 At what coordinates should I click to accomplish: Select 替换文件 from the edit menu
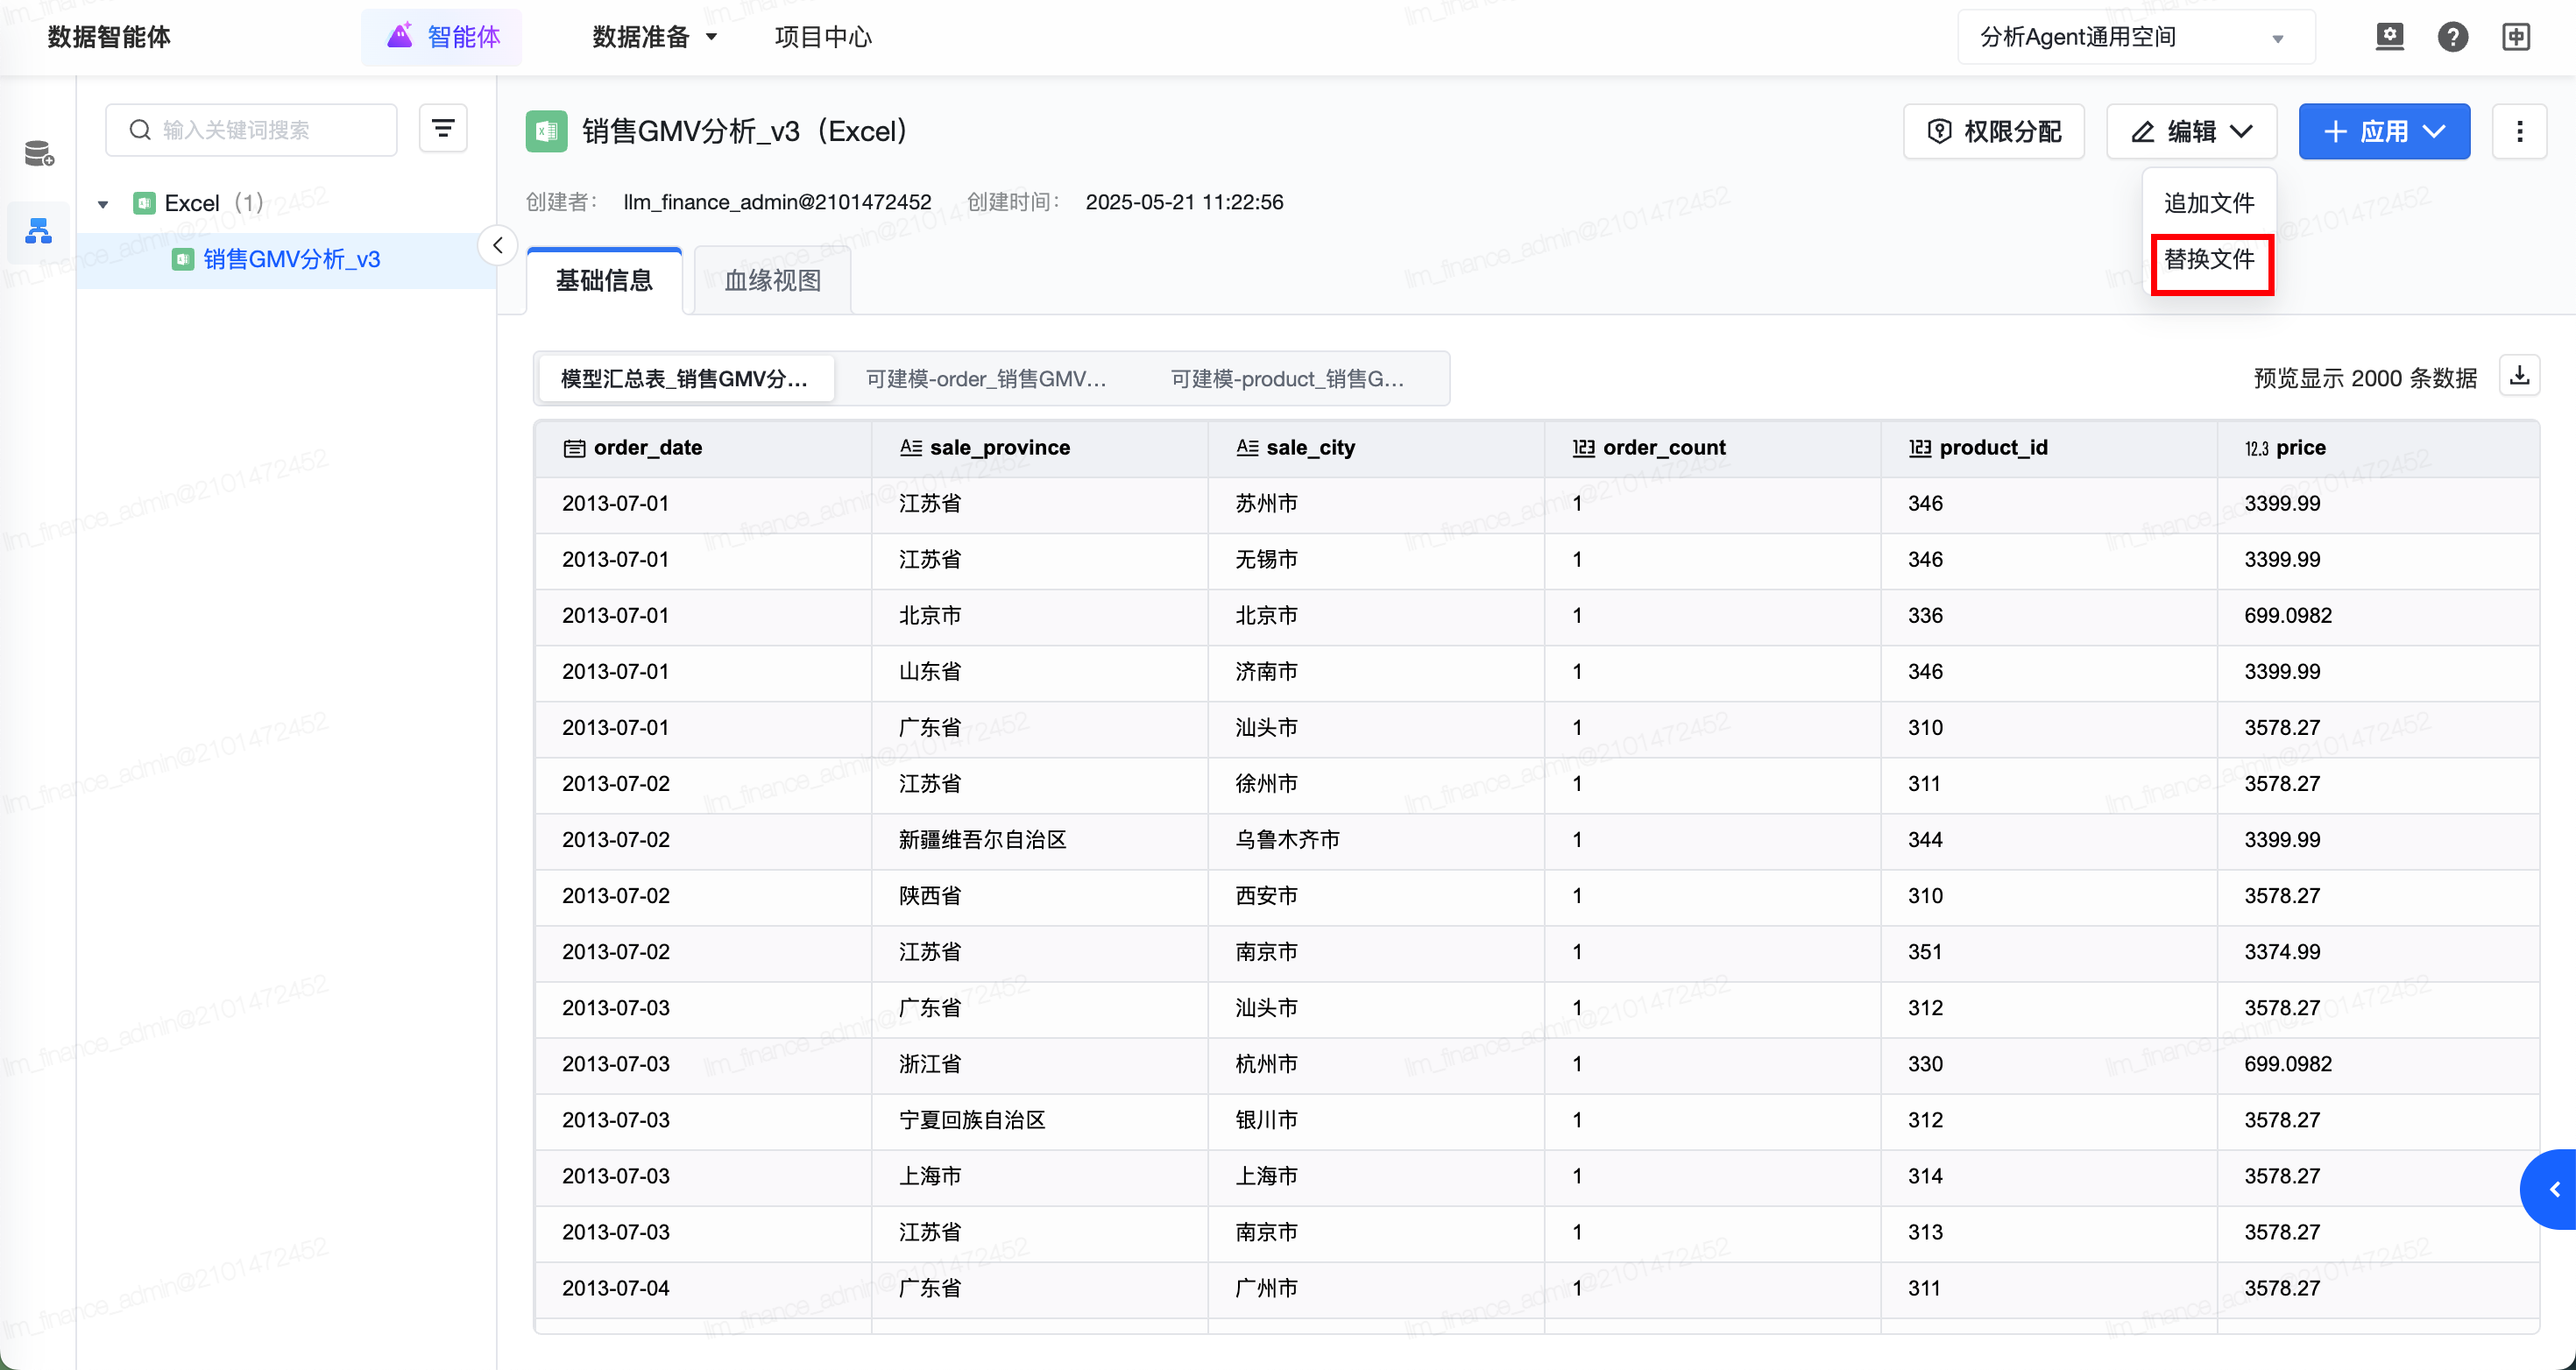tap(2210, 260)
